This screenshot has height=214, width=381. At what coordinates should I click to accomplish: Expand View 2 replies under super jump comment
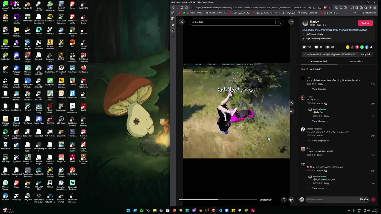tap(320, 89)
